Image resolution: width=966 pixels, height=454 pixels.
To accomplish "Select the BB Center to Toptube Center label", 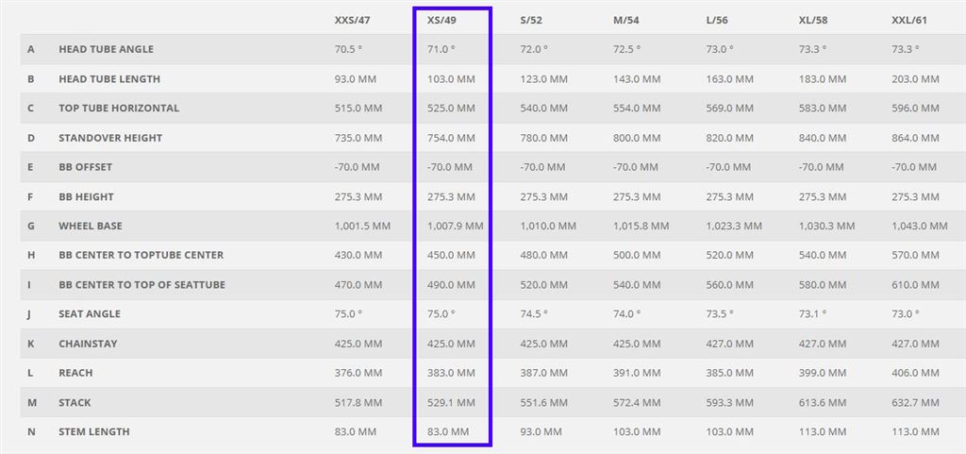I will click(x=142, y=255).
